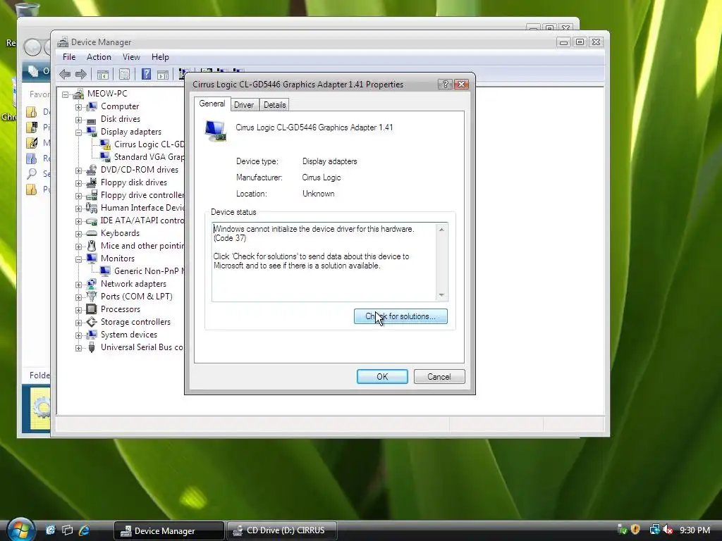Viewport: 722px width, 541px height.
Task: Select the General tab
Action: point(212,104)
